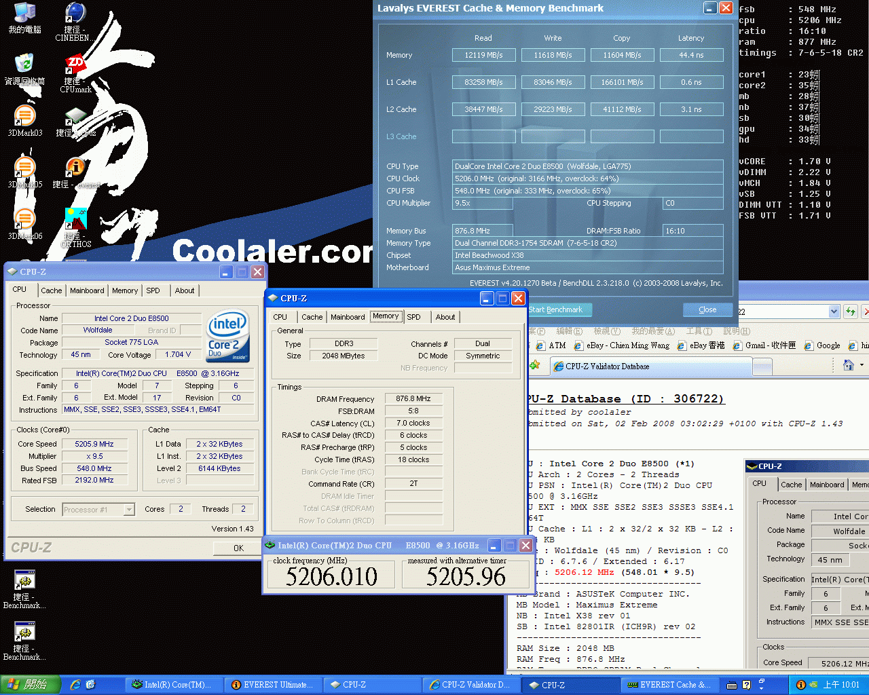Click the Internet Explorer quick launch icon
This screenshot has height=695, width=869.
tap(75, 685)
